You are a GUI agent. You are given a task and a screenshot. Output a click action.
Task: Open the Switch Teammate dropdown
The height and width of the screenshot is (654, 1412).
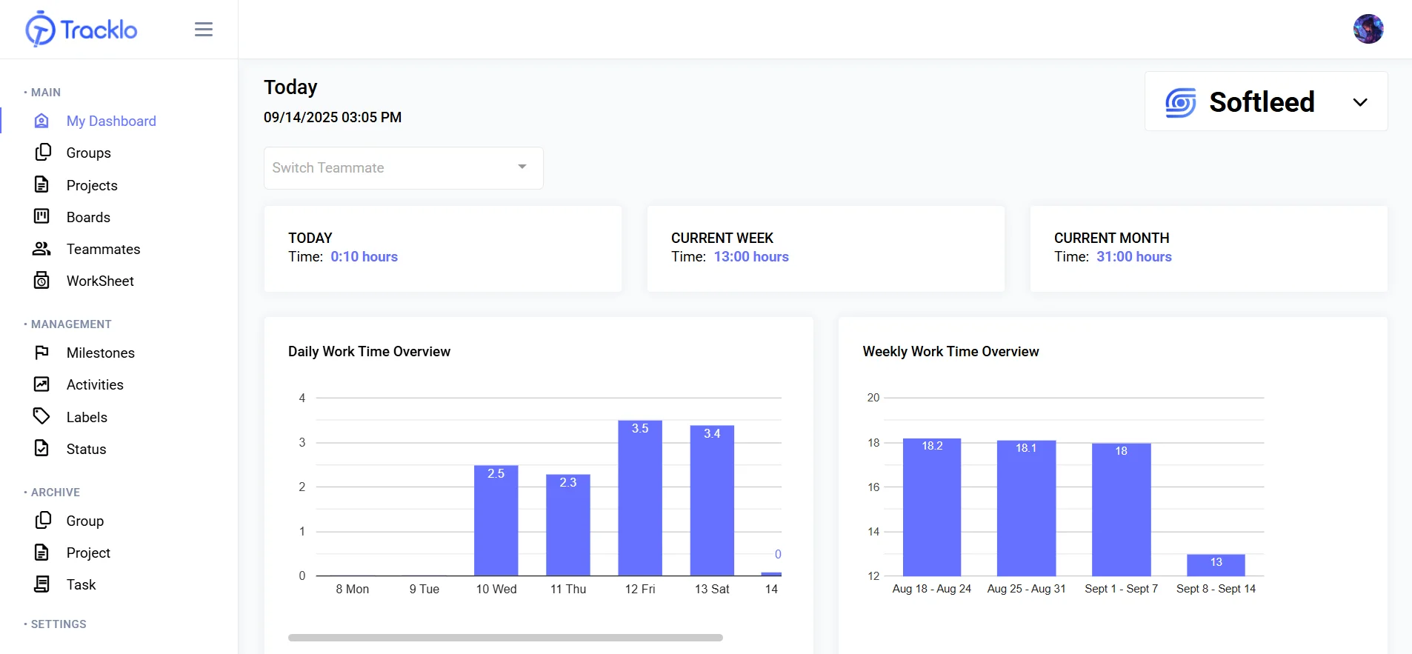pos(403,168)
